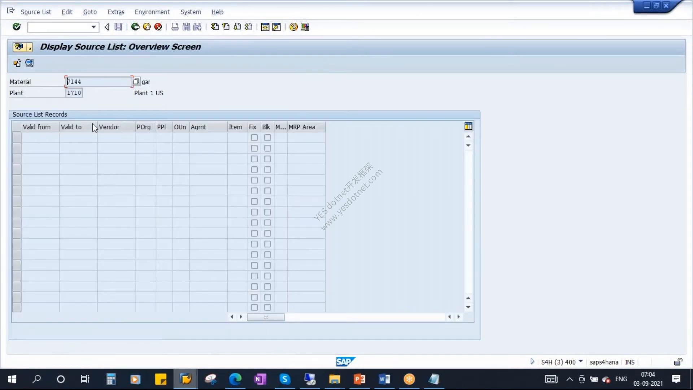This screenshot has width=693, height=390.
Task: Tick the Fix checkbox in fourth row
Action: click(x=254, y=170)
